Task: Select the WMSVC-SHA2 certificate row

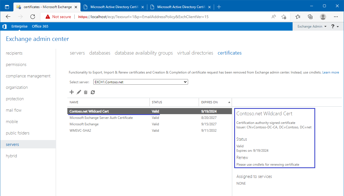Action: coord(150,131)
